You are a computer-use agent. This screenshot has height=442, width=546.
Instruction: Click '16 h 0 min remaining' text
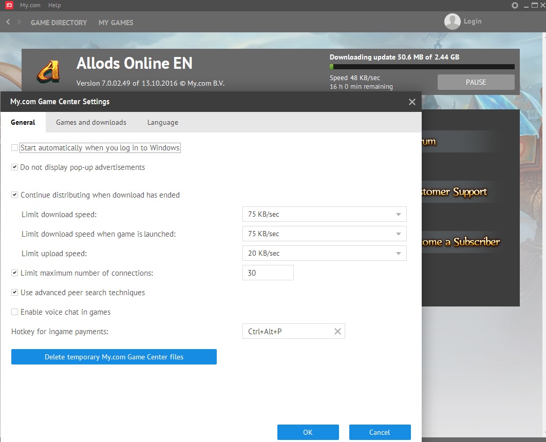(x=361, y=87)
